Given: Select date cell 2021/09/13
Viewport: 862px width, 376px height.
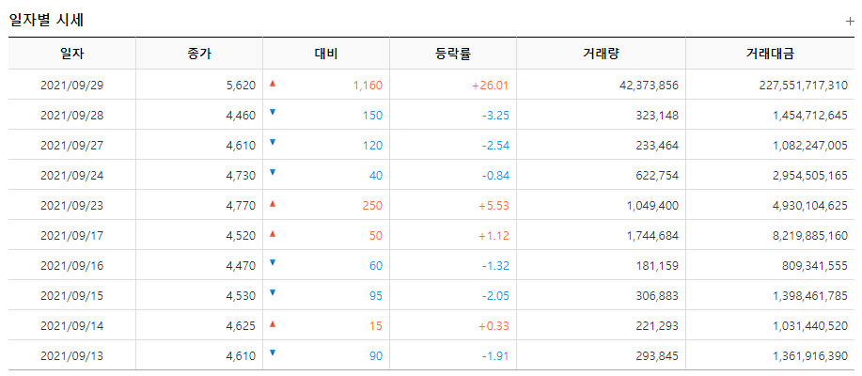Looking at the screenshot, I should pyautogui.click(x=72, y=356).
